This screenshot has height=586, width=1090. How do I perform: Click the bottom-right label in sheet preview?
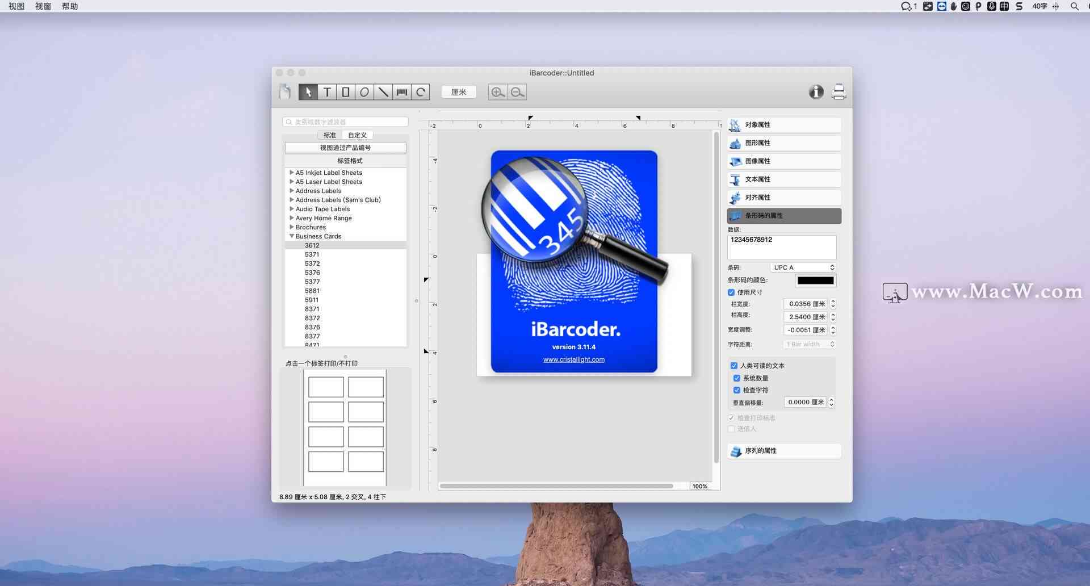pos(366,462)
